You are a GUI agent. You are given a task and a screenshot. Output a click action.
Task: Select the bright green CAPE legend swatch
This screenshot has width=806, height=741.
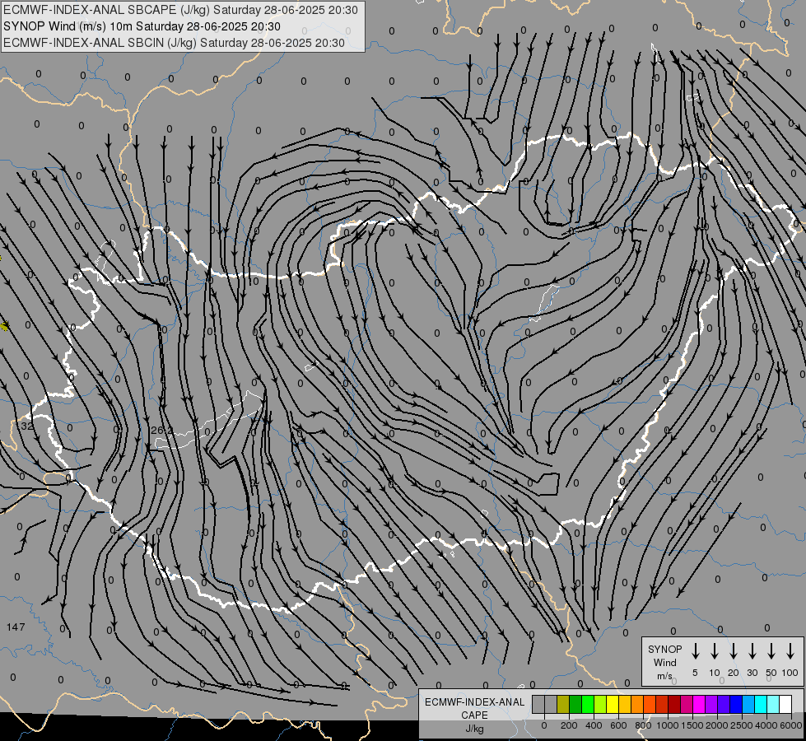[x=588, y=704]
